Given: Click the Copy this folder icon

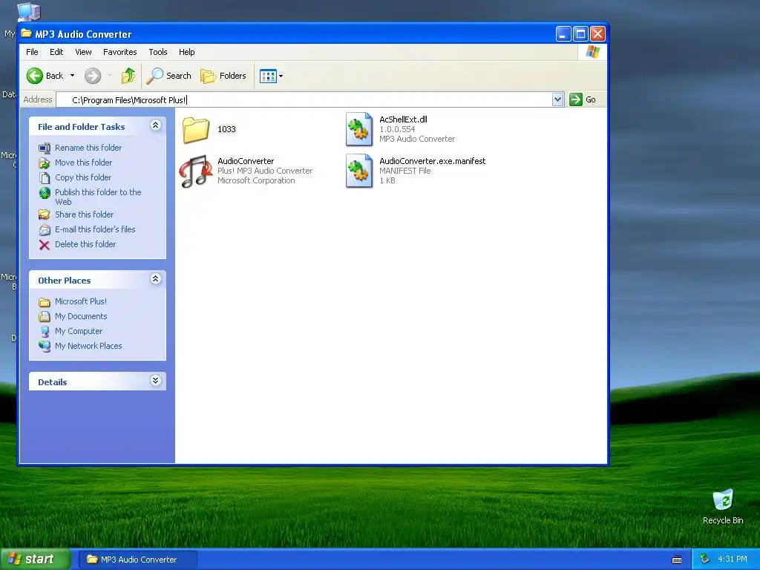Looking at the screenshot, I should [45, 178].
